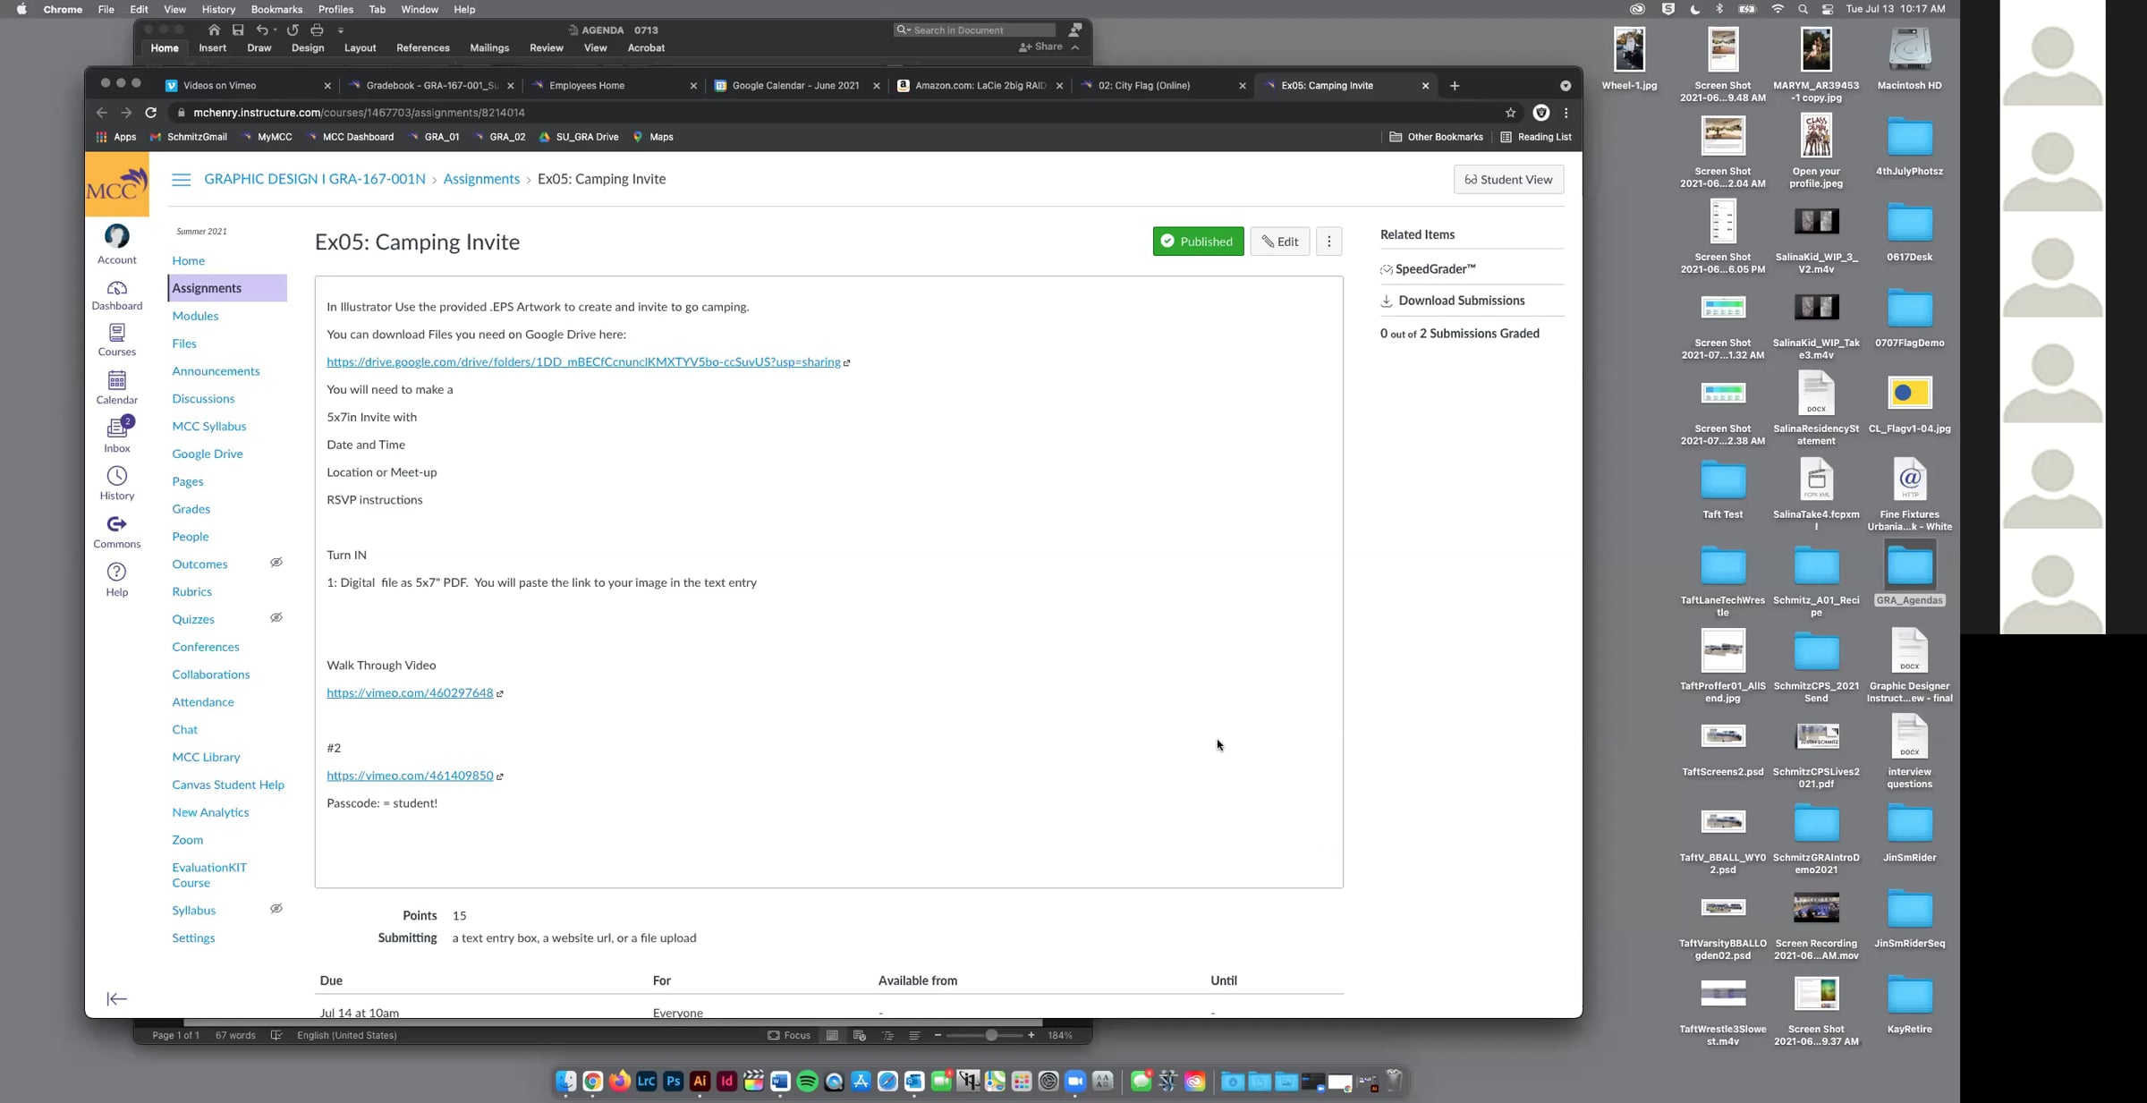Click the Download Submissions icon link
This screenshot has height=1103, width=2147.
[x=1387, y=301]
